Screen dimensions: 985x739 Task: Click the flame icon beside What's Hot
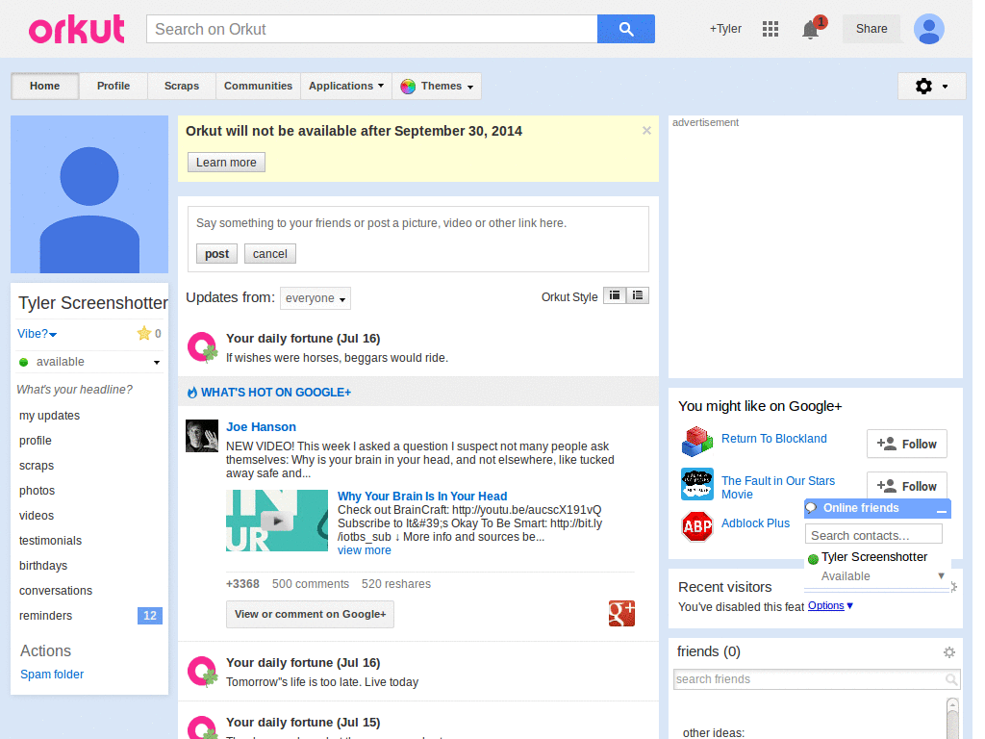[192, 393]
